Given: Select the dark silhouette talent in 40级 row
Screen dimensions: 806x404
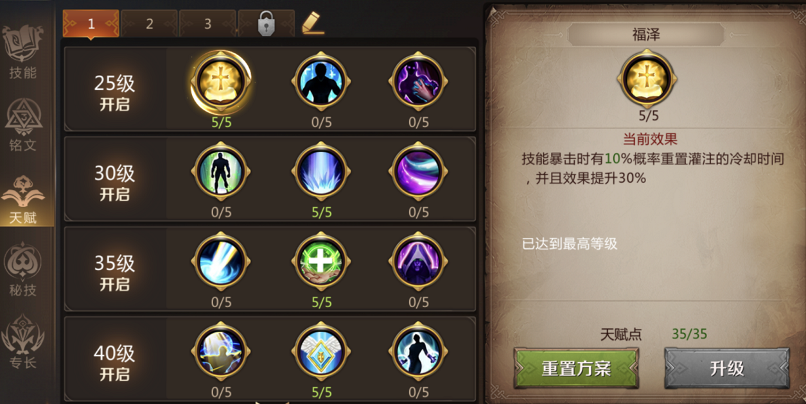Looking at the screenshot, I should [x=418, y=351].
